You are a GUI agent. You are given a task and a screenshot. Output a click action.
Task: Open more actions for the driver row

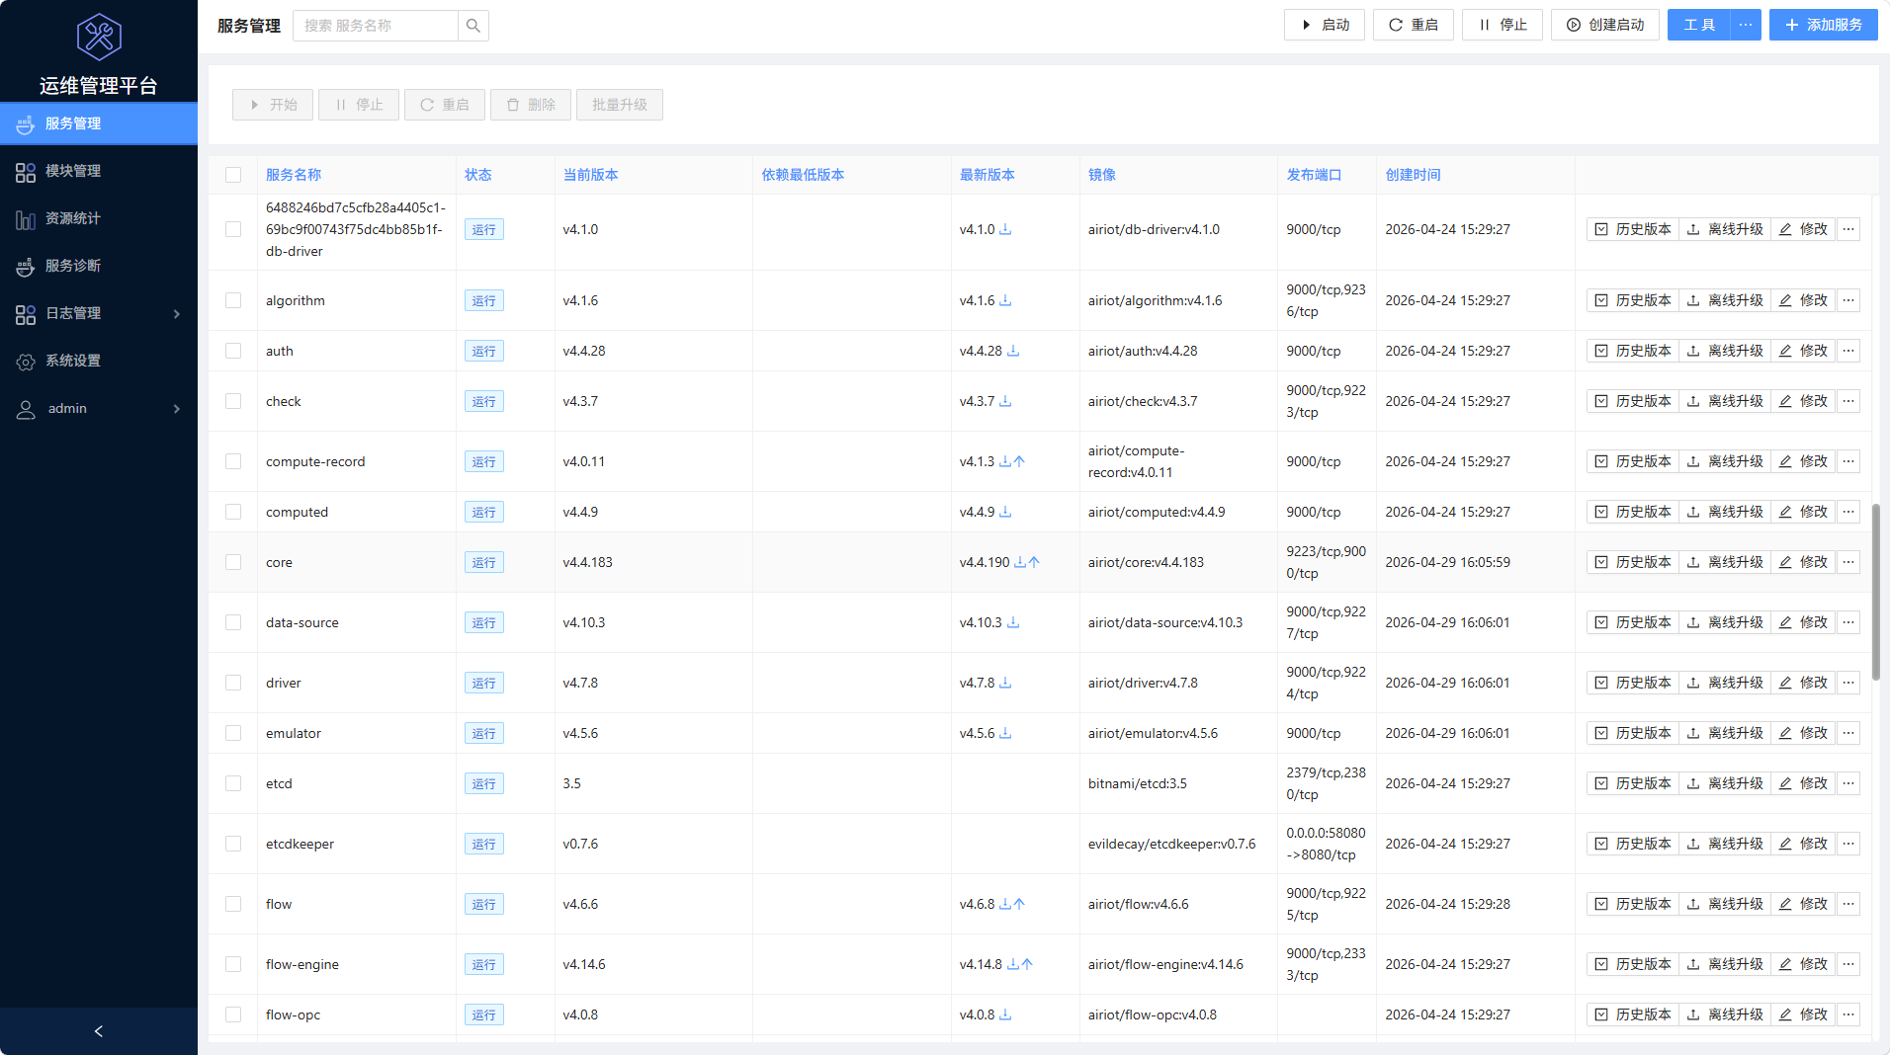click(1848, 683)
